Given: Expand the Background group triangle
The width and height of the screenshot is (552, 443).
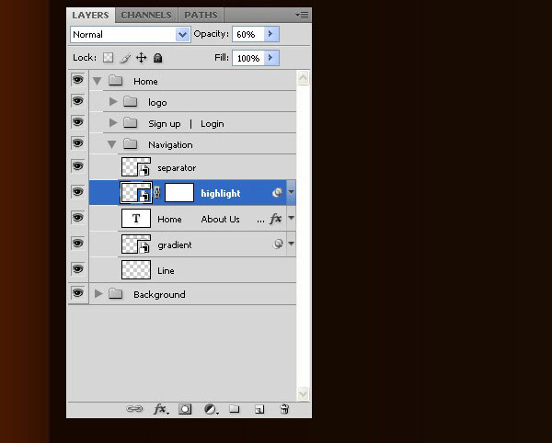Looking at the screenshot, I should tap(98, 293).
